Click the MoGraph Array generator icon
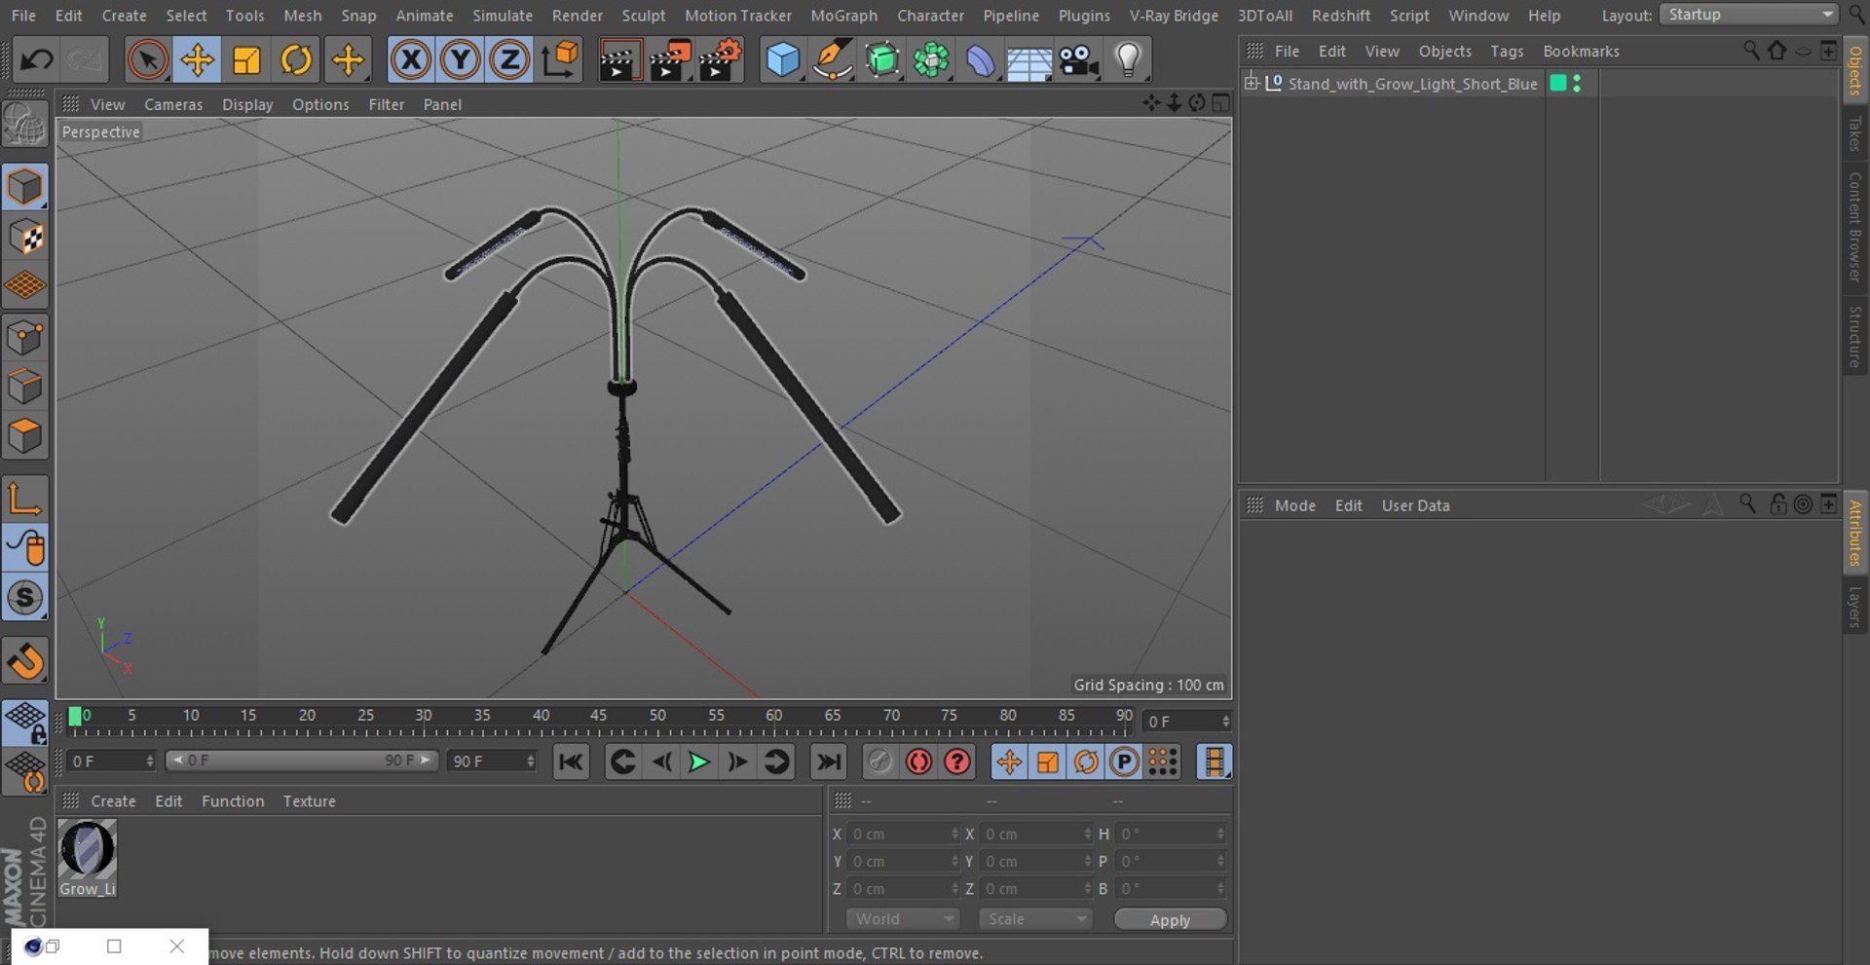Viewport: 1870px width, 965px height. tap(931, 60)
